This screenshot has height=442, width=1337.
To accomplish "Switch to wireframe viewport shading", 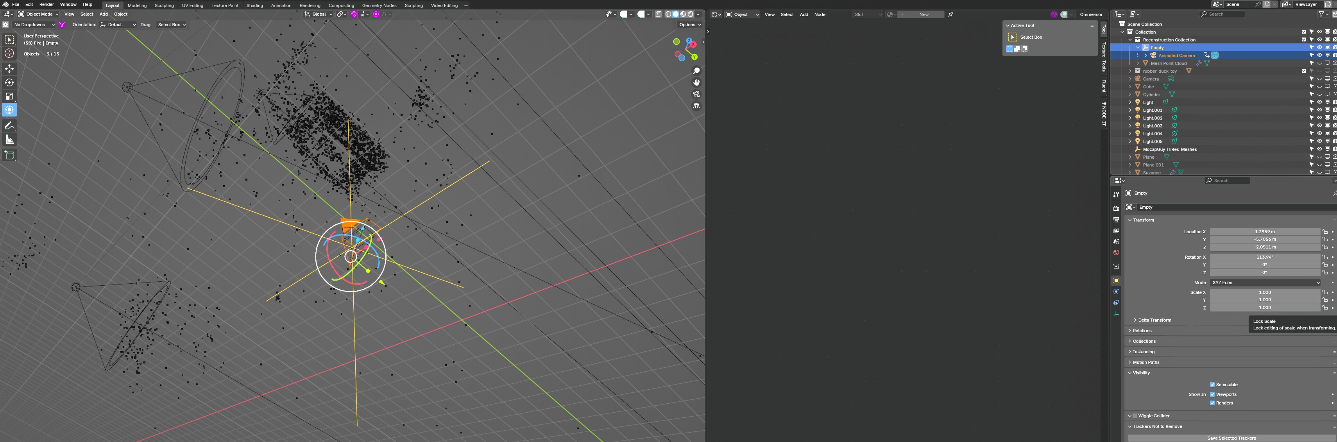I will point(668,14).
